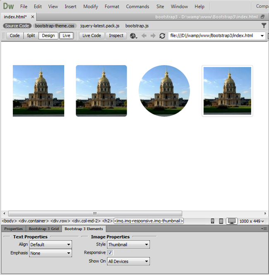The image size is (269, 275).
Task: Select the circular dome image
Action: 164,91
